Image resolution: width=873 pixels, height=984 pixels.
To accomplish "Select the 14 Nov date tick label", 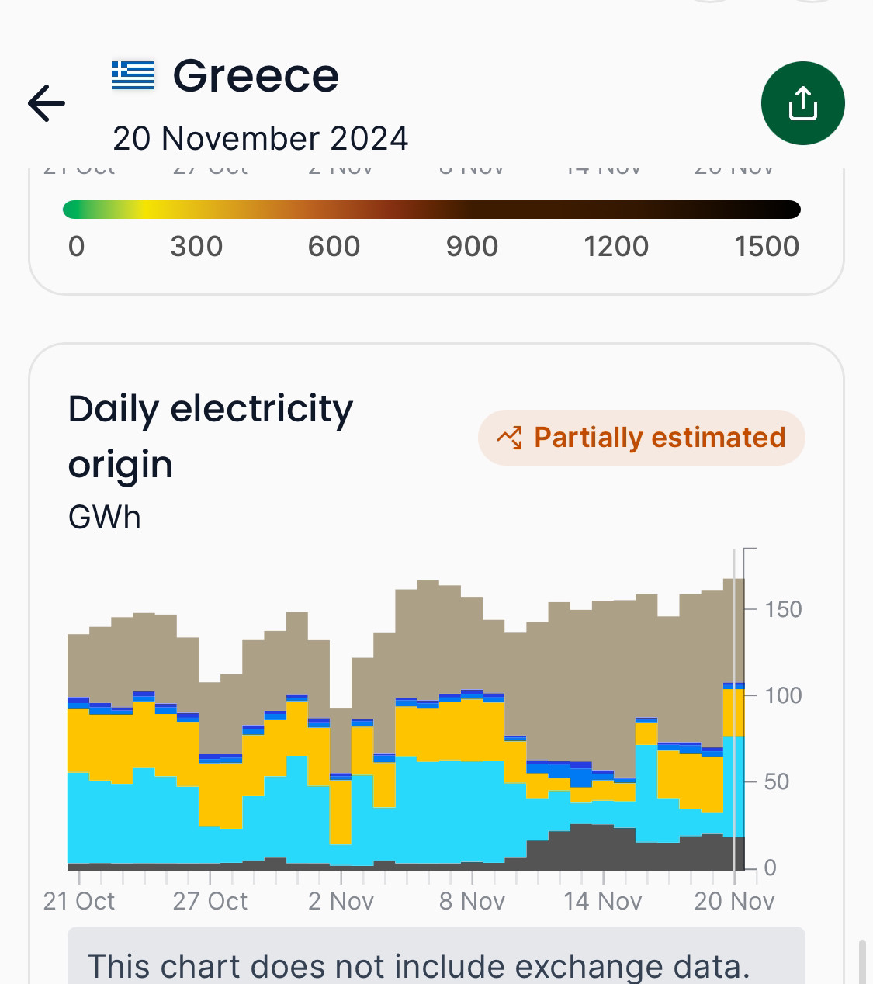I will pyautogui.click(x=602, y=901).
